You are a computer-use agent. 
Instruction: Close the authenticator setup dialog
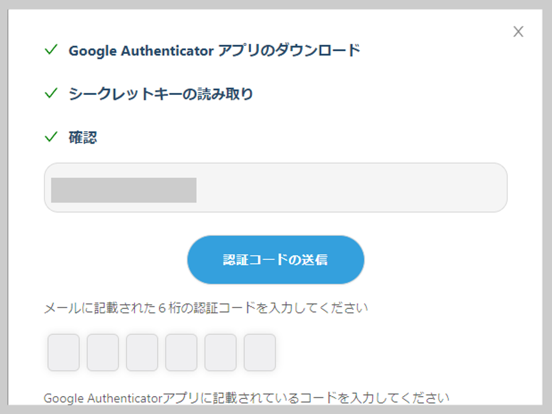point(518,32)
